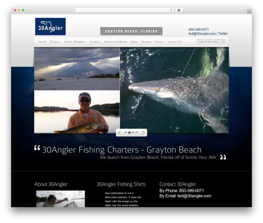Click the browser extension icon beside reload
263x223 pixels.
click(x=179, y=10)
